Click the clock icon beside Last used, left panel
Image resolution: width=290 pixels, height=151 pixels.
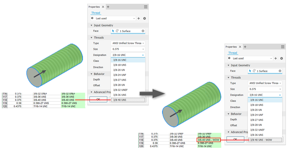point(92,18)
